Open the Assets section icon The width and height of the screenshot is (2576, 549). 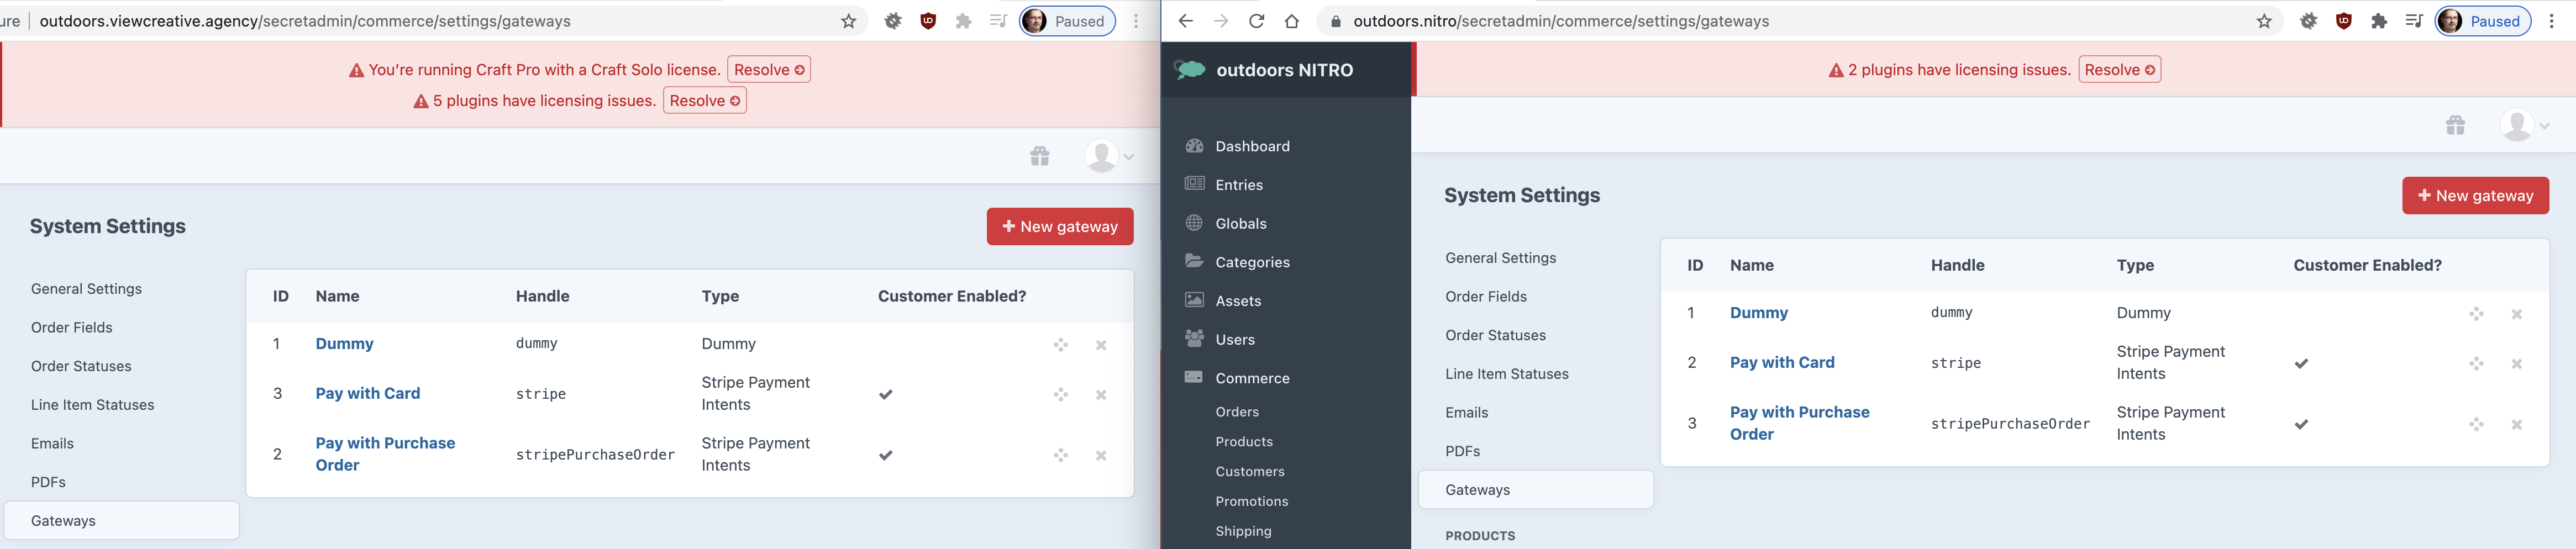pyautogui.click(x=1194, y=300)
